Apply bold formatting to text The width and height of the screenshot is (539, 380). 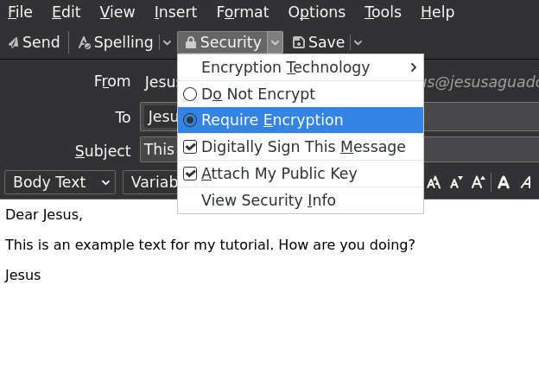tap(504, 182)
